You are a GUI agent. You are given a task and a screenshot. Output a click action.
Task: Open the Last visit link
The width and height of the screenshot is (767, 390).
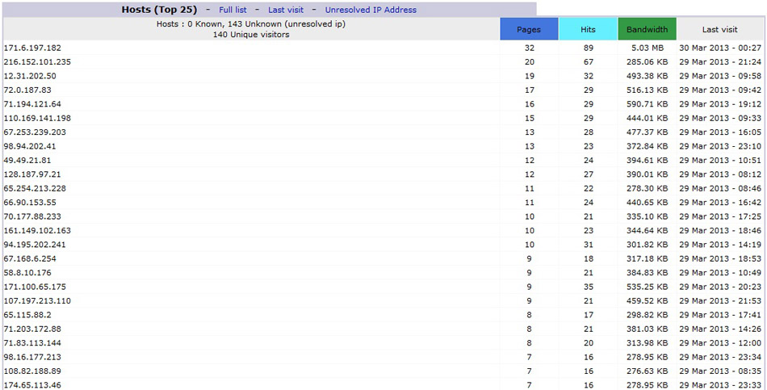(286, 10)
